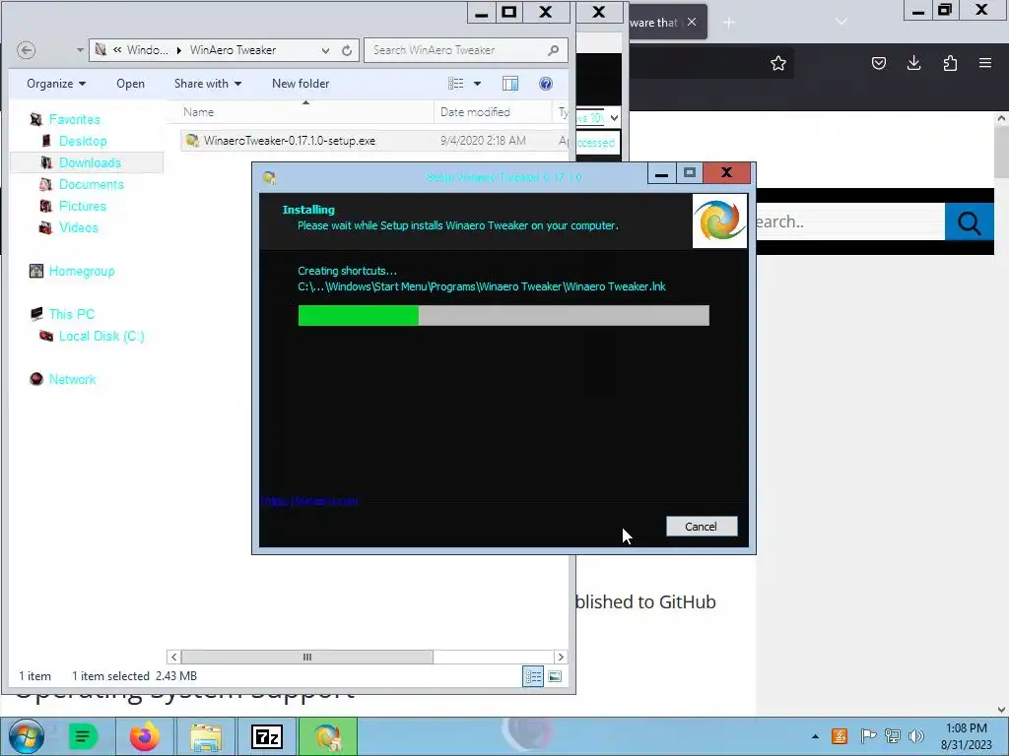Open Firefox application menu
Viewport: 1009px width, 756px height.
point(985,63)
